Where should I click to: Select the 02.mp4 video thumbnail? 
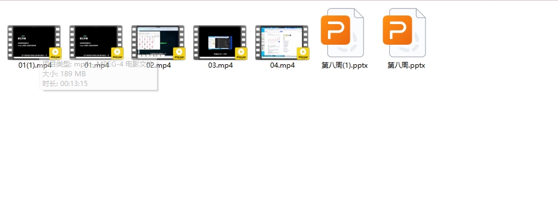pos(158,42)
